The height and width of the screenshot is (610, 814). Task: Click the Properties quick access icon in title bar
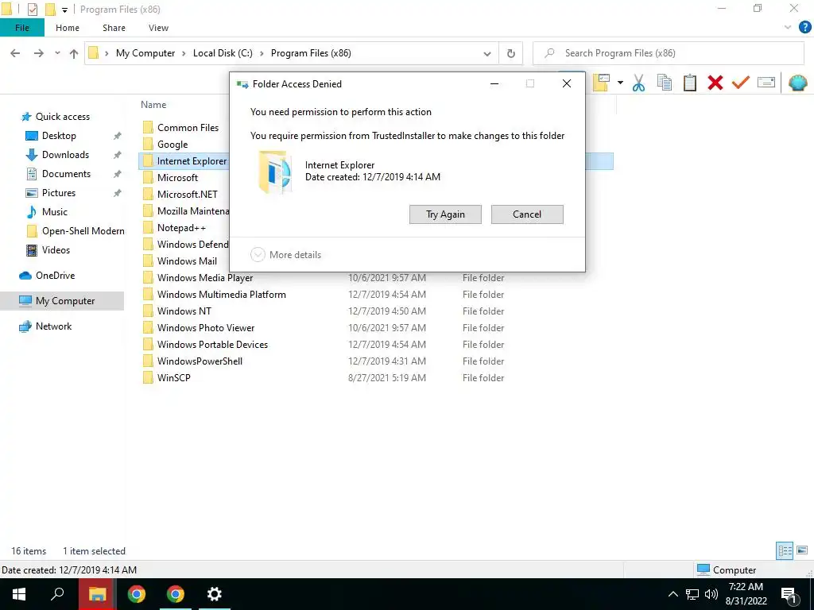click(32, 10)
